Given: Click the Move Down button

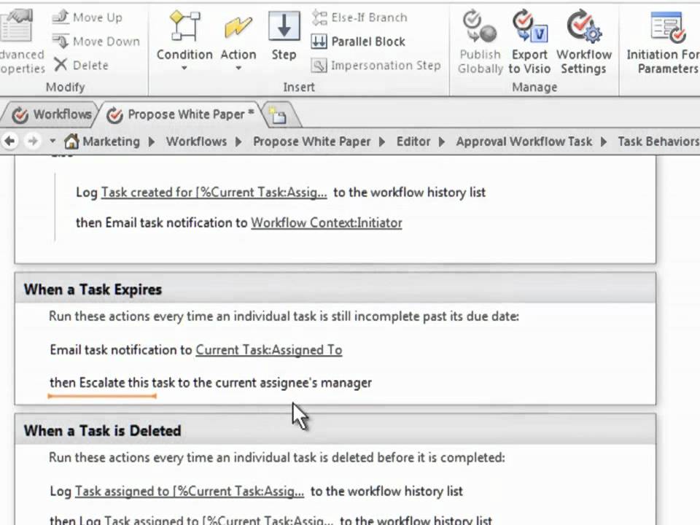Looking at the screenshot, I should (96, 42).
